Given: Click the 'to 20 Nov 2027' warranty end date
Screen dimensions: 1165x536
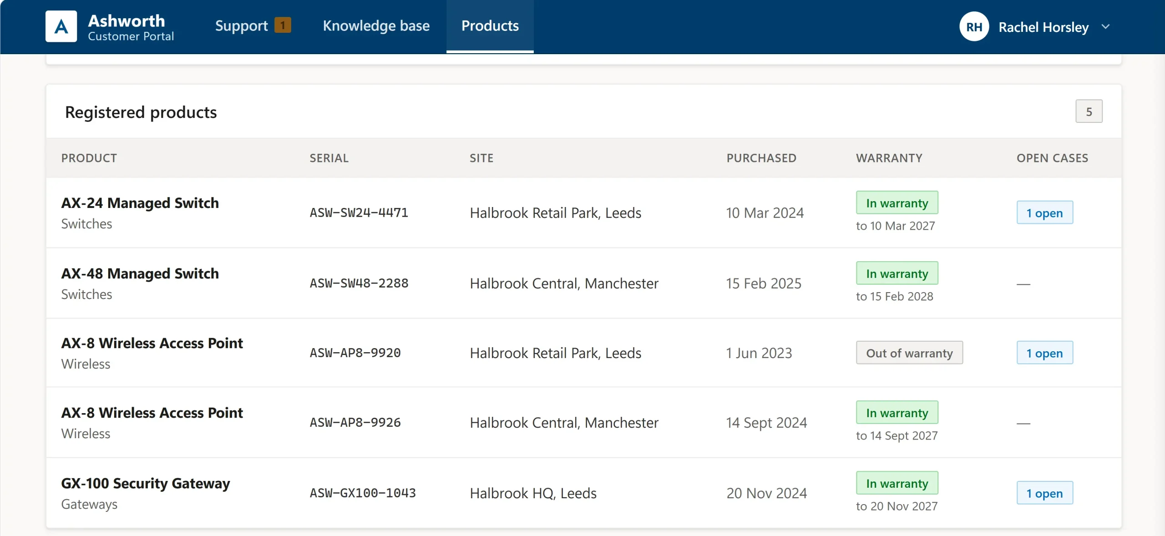Looking at the screenshot, I should coord(897,506).
